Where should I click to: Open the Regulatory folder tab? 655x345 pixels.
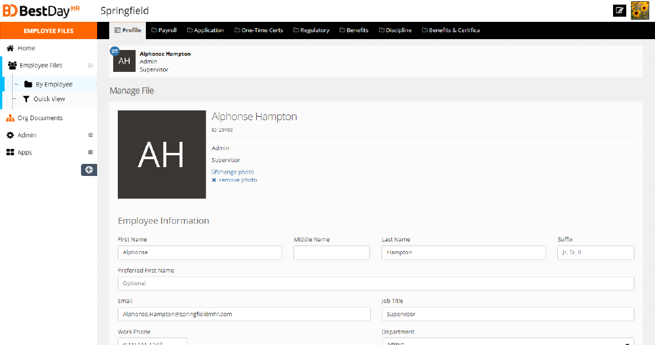pyautogui.click(x=311, y=30)
